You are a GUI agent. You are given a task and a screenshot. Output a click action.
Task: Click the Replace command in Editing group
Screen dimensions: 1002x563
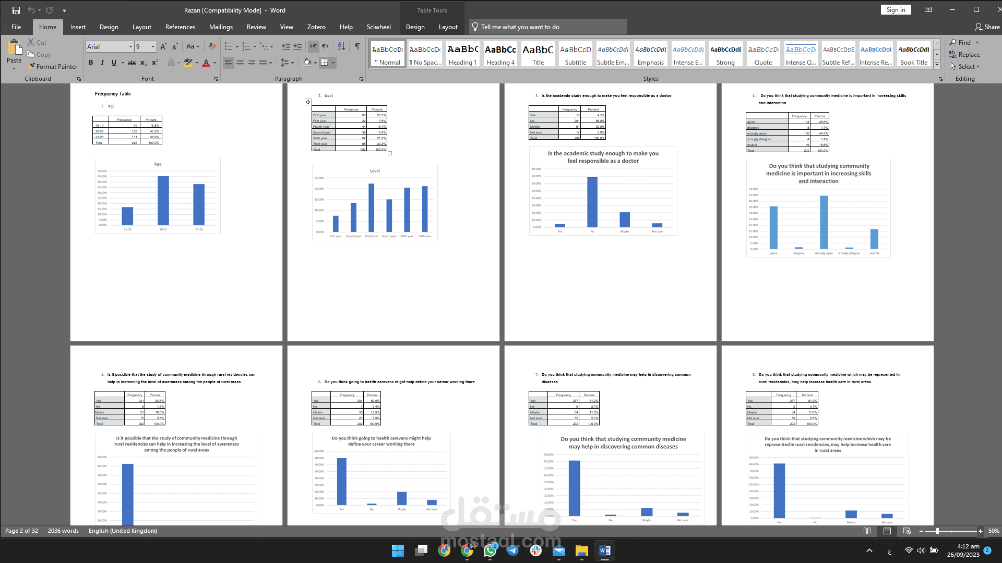(964, 54)
